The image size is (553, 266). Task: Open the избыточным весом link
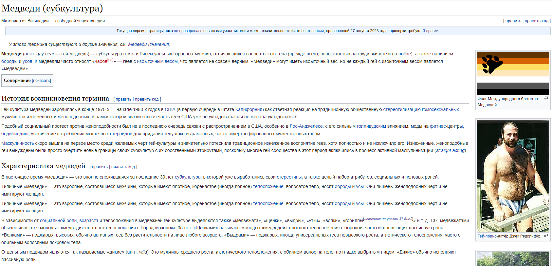pos(157,61)
